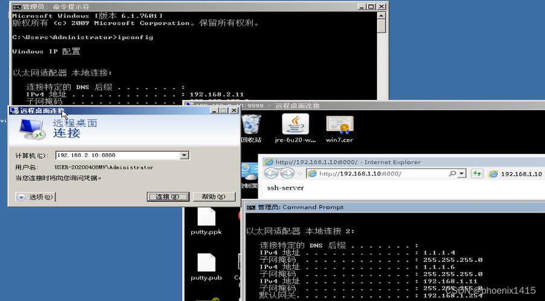Open the IE search dropdown arrow
Viewport: 545px width, 301px height.
coord(462,173)
